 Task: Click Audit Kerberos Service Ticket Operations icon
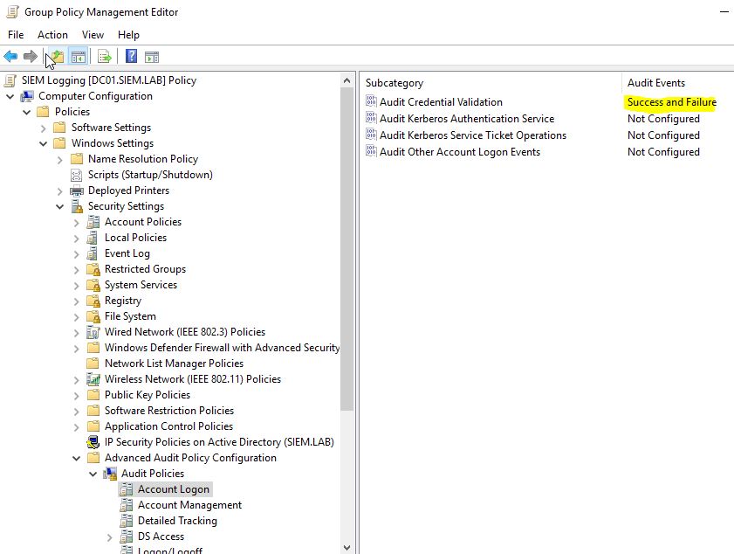(371, 135)
